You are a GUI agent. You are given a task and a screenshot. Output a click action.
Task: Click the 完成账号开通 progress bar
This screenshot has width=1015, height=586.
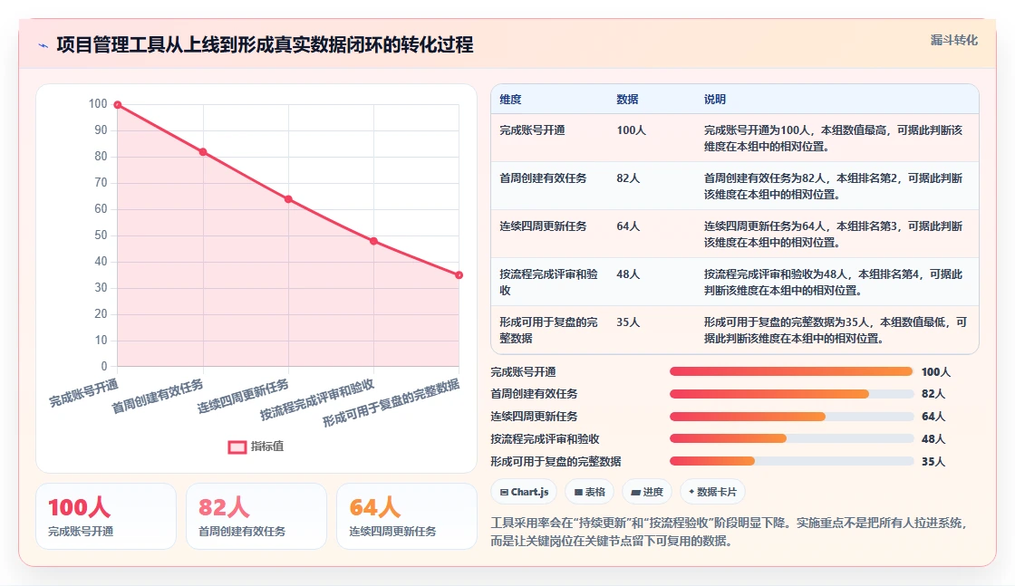pos(791,371)
